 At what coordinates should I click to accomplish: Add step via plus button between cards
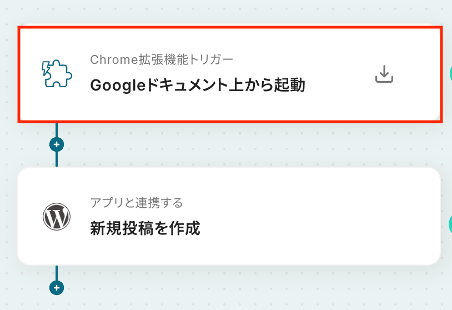57,145
